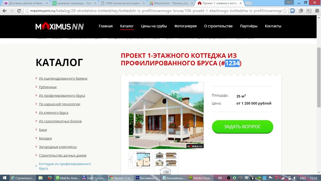321x181 pixels.
Task: Open 'Бани' catalog link
Action: click(x=43, y=130)
